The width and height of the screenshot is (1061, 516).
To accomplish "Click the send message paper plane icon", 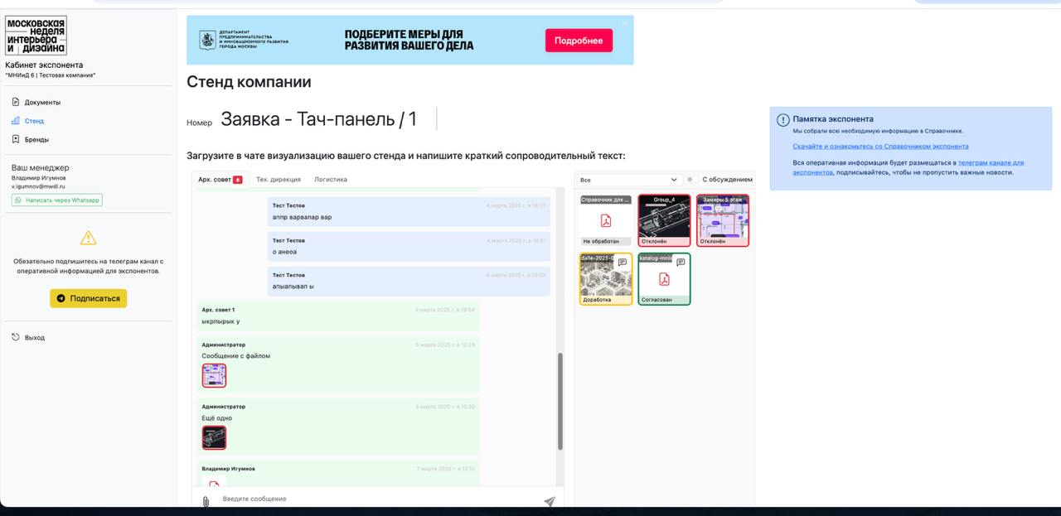I will pos(549,501).
